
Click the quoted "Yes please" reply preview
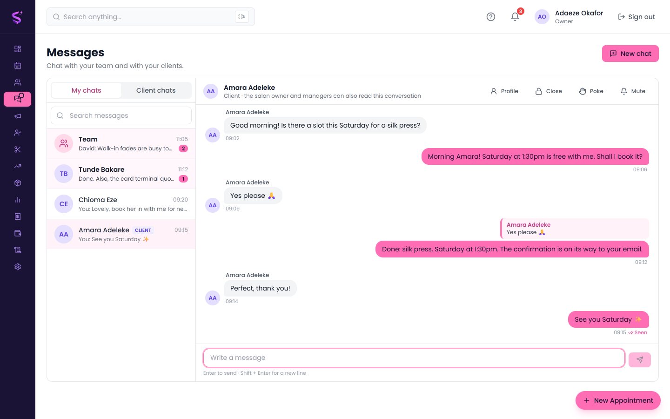(x=575, y=229)
